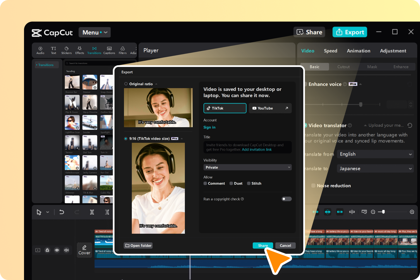
Task: Open the Audio panel in the media toolbar
Action: point(40,50)
